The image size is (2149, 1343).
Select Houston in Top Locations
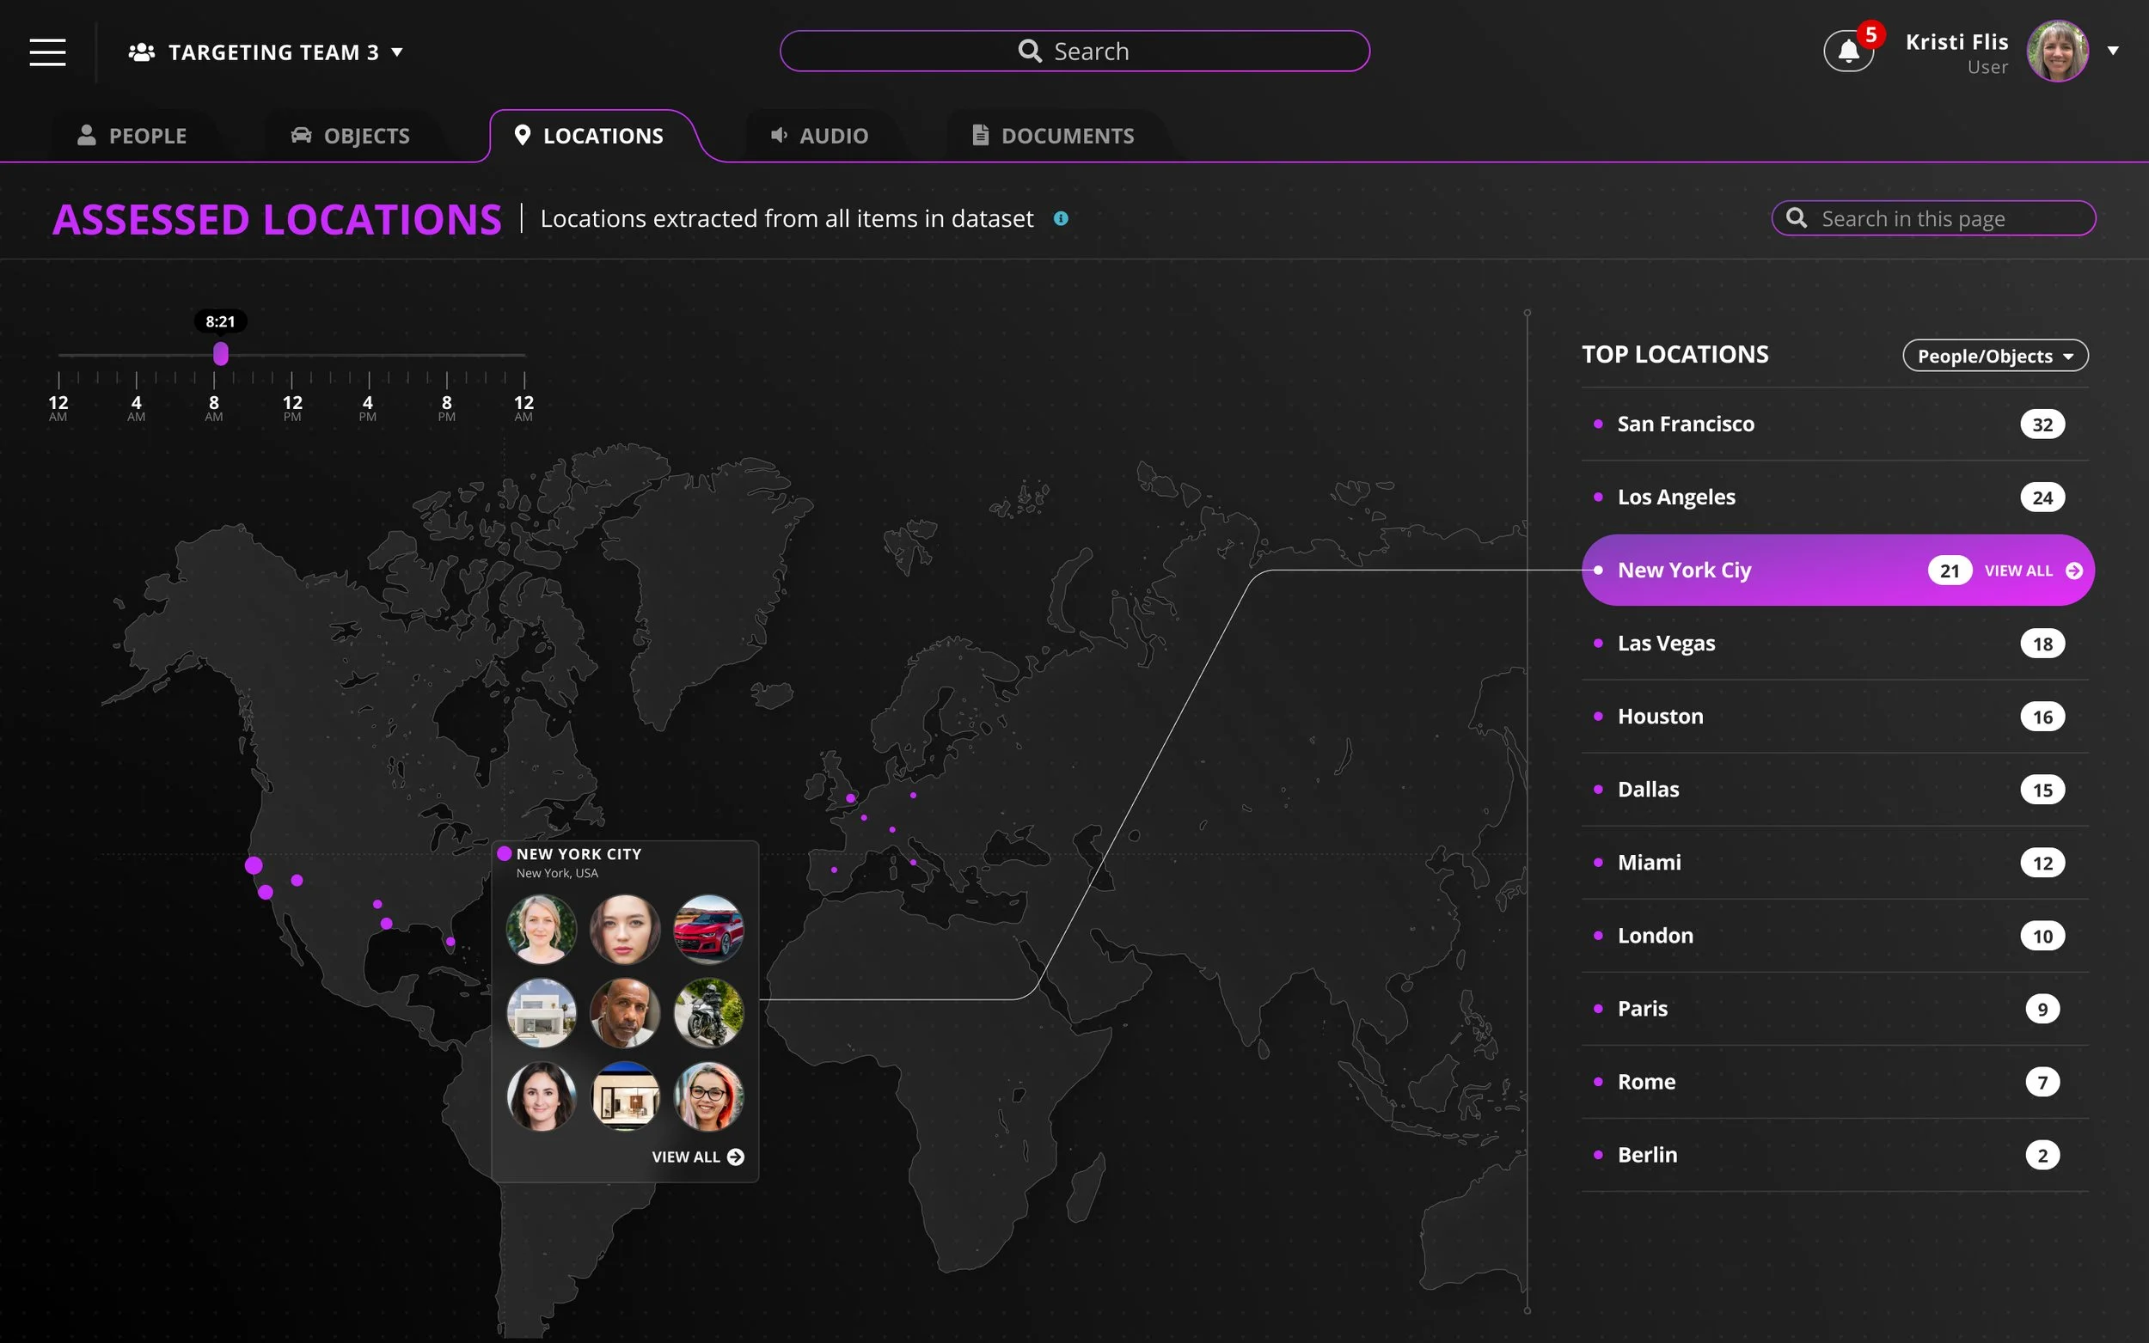pos(1834,716)
